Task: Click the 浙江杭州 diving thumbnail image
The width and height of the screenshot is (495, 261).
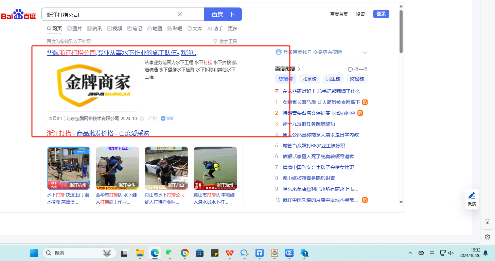Action: [x=69, y=168]
